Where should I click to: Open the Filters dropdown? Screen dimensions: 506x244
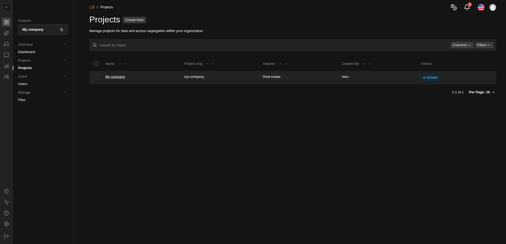pyautogui.click(x=484, y=45)
